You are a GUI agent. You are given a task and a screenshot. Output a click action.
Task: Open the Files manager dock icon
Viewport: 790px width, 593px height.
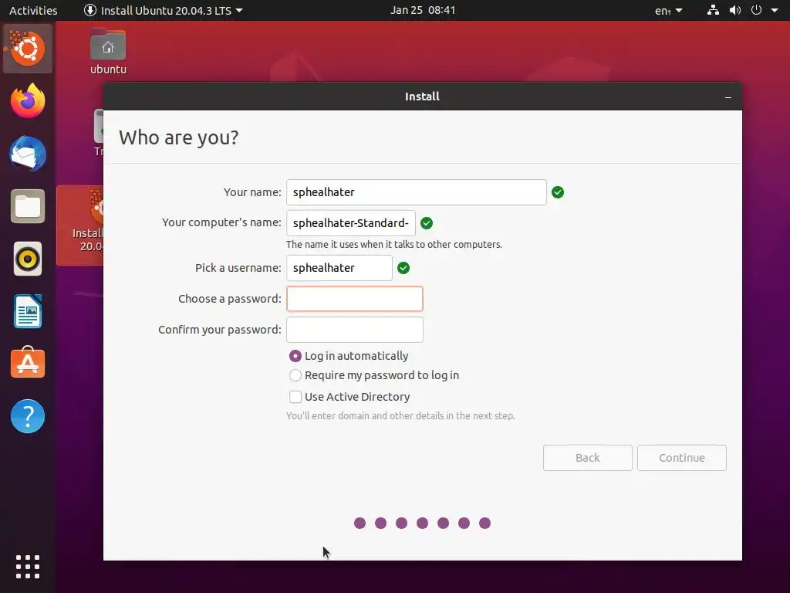point(28,206)
